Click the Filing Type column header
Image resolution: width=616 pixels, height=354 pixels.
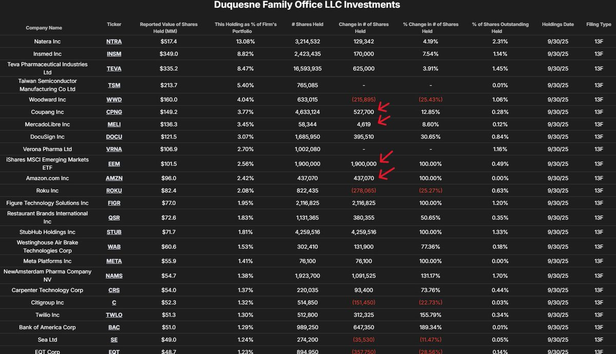tap(599, 25)
